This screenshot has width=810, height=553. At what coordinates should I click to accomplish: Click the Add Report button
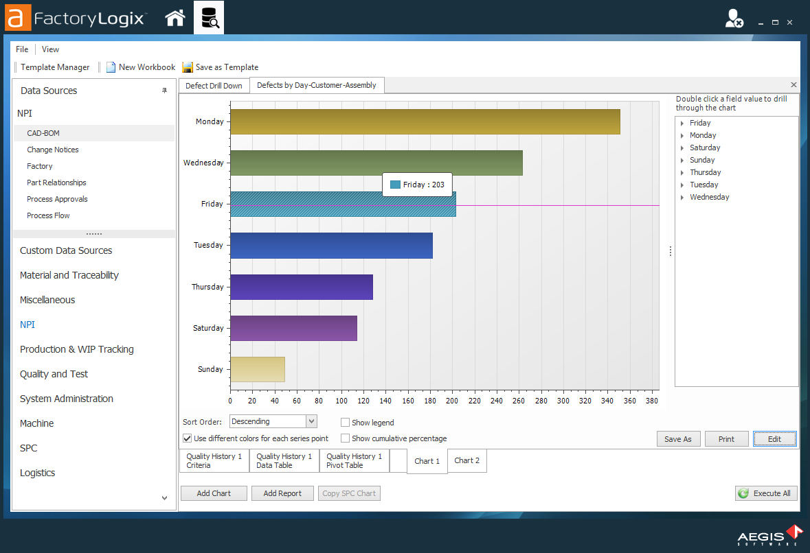coord(282,493)
